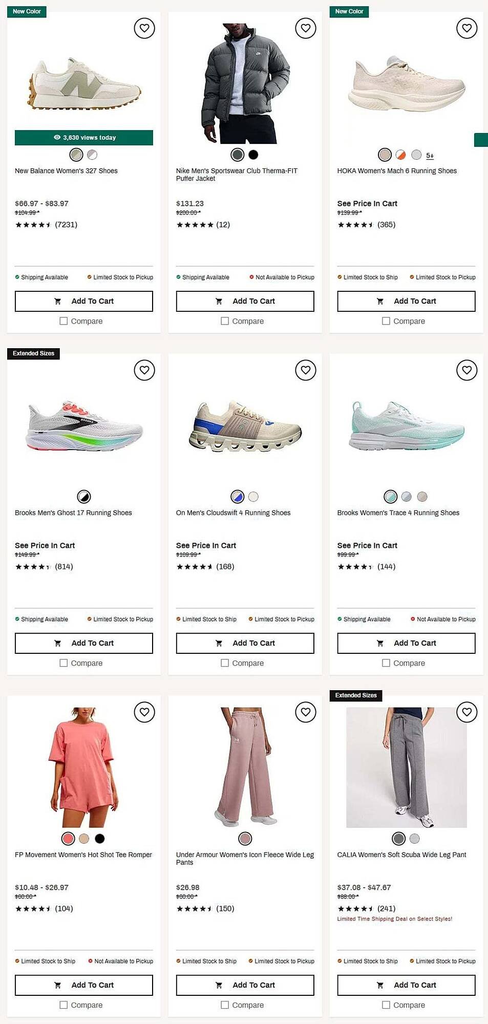Pick black swatch on FP Movement Romper
Viewport: 488px width, 1024px height.
pyautogui.click(x=100, y=839)
